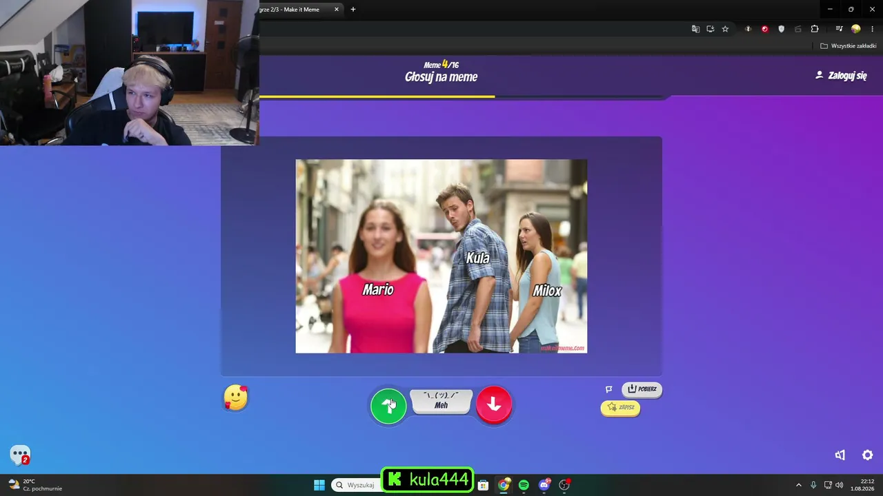
Task: Click the translate page icon
Action: click(695, 29)
